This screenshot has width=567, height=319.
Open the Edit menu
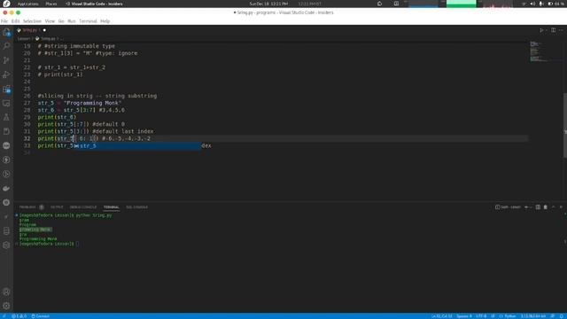16,21
